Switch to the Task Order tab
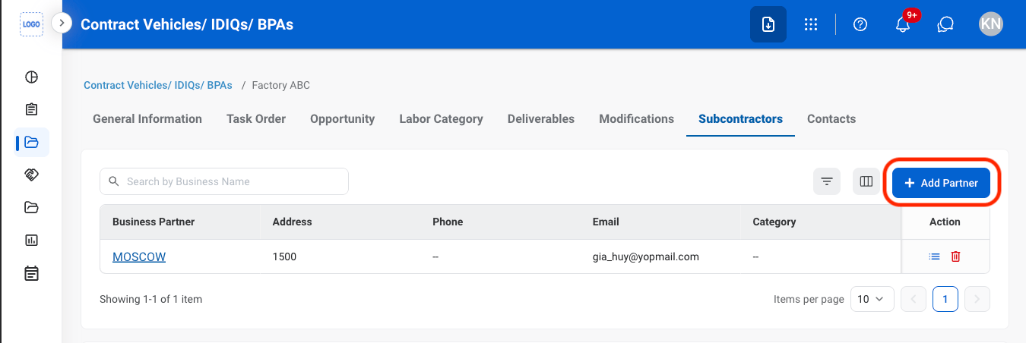This screenshot has width=1026, height=343. (x=256, y=118)
